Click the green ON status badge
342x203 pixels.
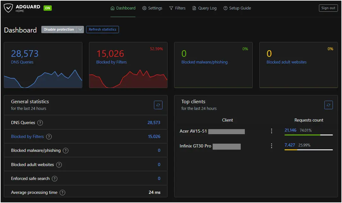48,8
